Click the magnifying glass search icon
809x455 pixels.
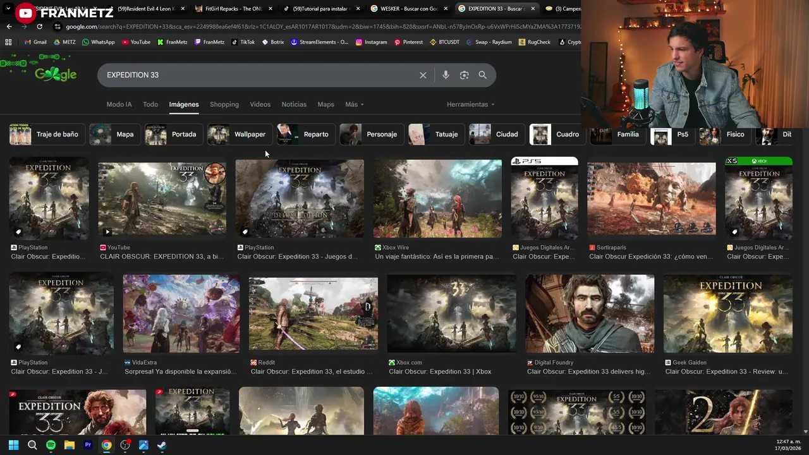coord(483,75)
